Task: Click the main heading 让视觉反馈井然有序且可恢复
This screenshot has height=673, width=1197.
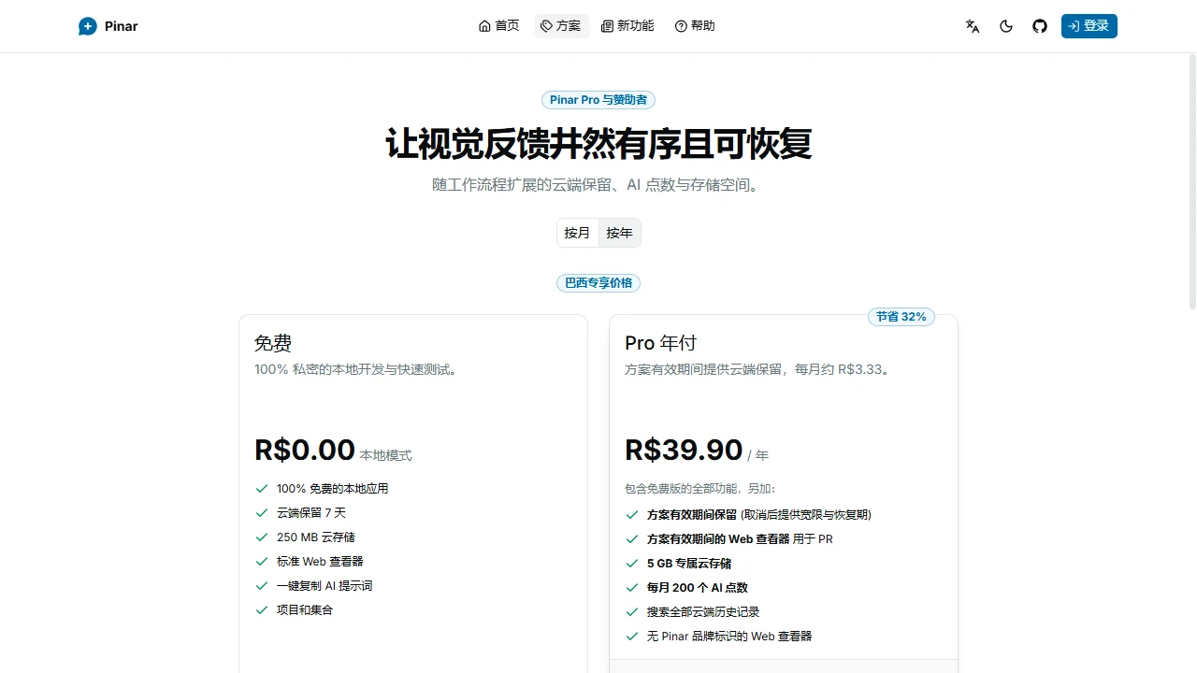Action: [598, 144]
